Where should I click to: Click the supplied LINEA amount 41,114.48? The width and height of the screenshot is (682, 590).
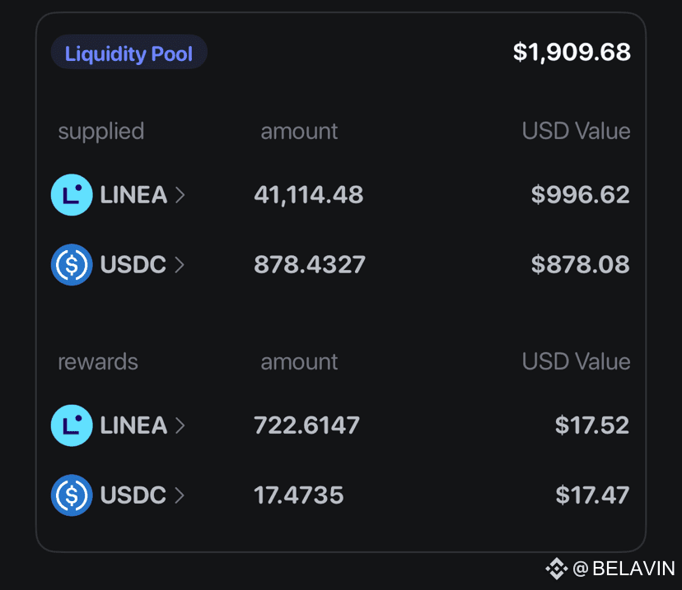pyautogui.click(x=309, y=195)
